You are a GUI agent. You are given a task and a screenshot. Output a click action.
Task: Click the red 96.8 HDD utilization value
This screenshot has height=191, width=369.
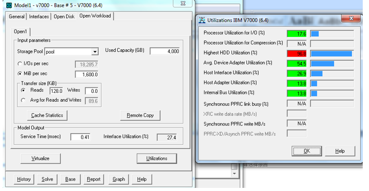[297, 54]
